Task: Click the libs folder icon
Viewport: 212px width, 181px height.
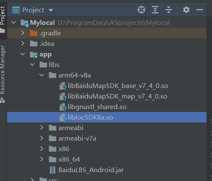Action: [43, 65]
